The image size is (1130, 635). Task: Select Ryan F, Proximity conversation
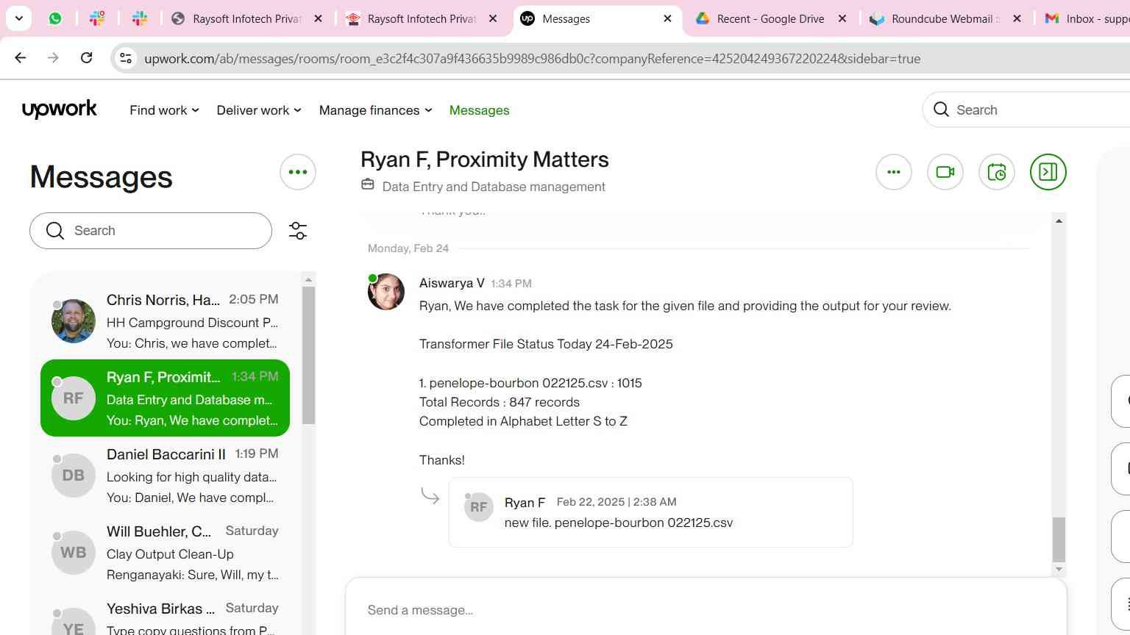click(165, 398)
